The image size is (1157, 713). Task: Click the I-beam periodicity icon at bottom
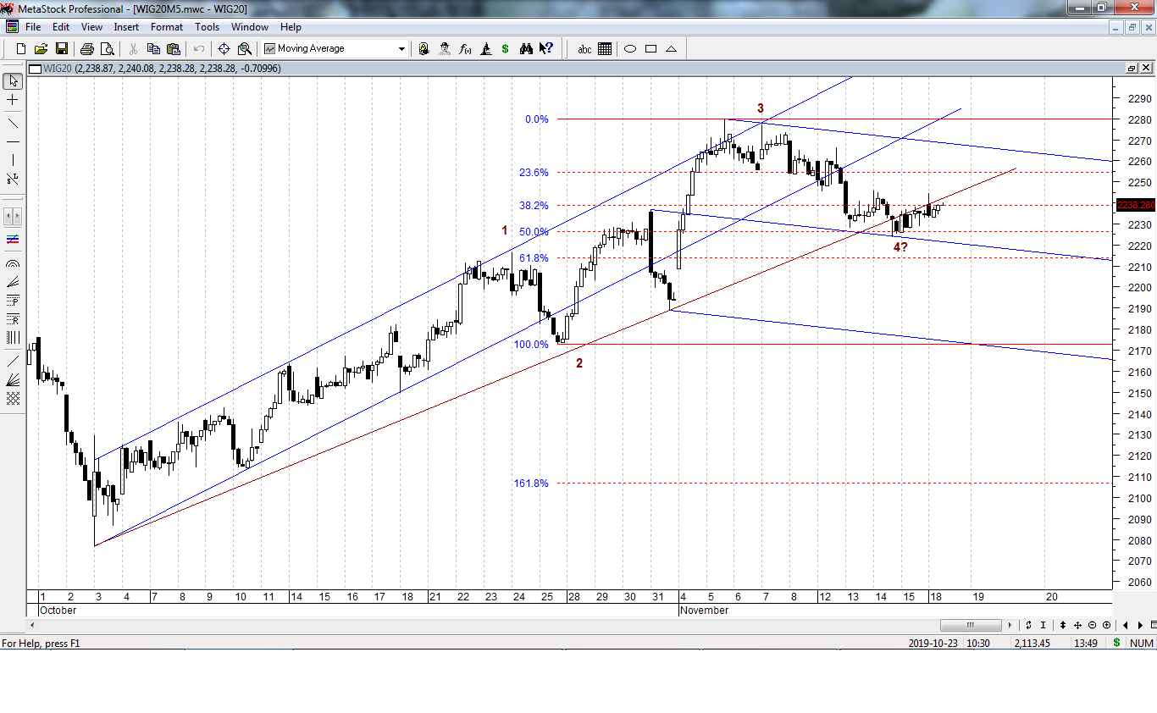1045,625
